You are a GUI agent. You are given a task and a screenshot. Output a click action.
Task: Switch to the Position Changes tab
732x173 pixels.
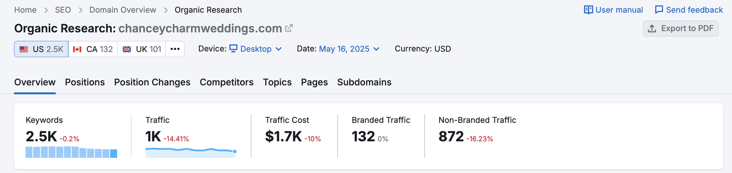pos(152,82)
